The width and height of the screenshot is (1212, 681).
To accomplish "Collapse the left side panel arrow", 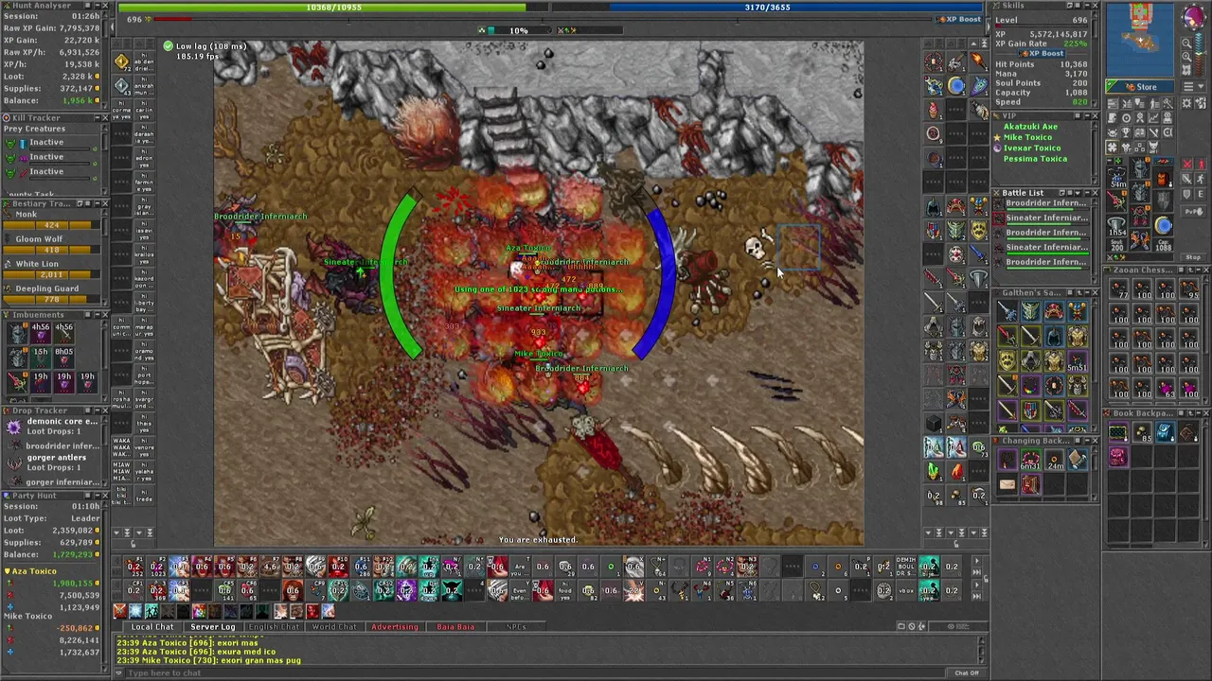I will click(x=113, y=26).
